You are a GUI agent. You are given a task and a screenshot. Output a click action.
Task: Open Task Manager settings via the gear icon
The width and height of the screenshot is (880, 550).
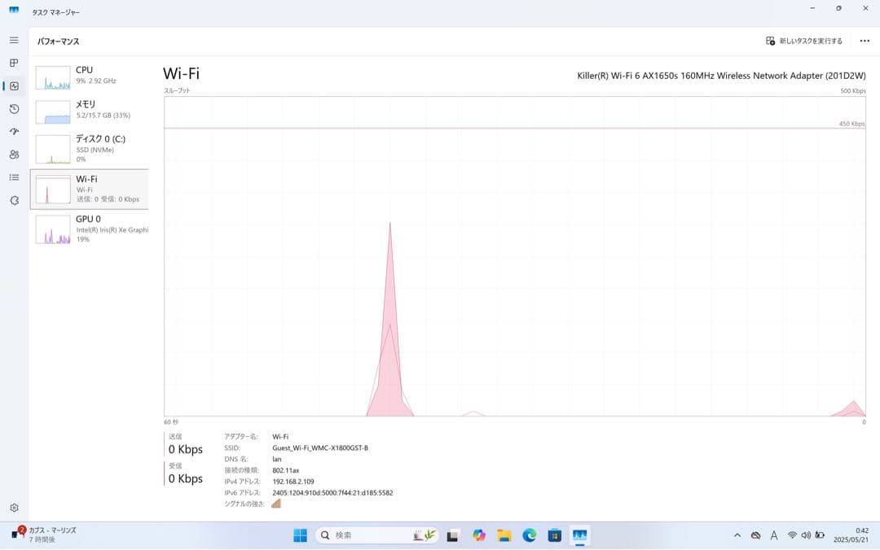pyautogui.click(x=13, y=506)
